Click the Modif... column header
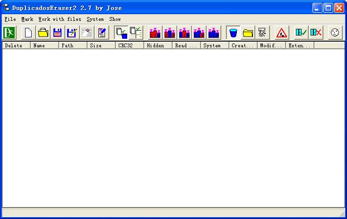The image size is (347, 219). 271,45
